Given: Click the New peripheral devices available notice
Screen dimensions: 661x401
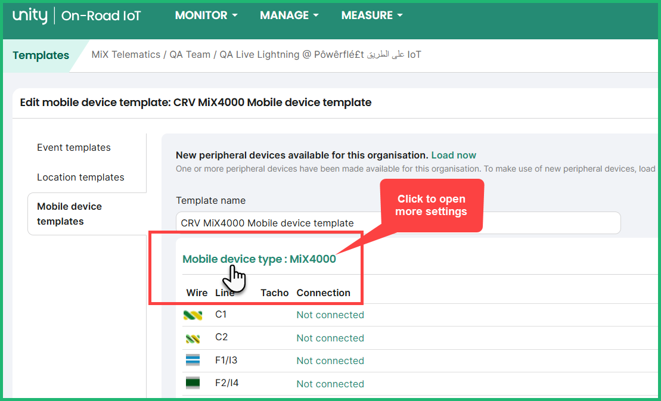Looking at the screenshot, I should pyautogui.click(x=302, y=156).
